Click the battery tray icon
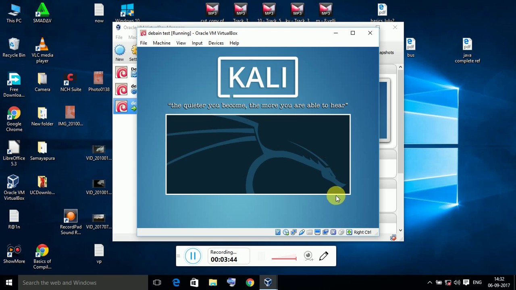 tap(439, 283)
